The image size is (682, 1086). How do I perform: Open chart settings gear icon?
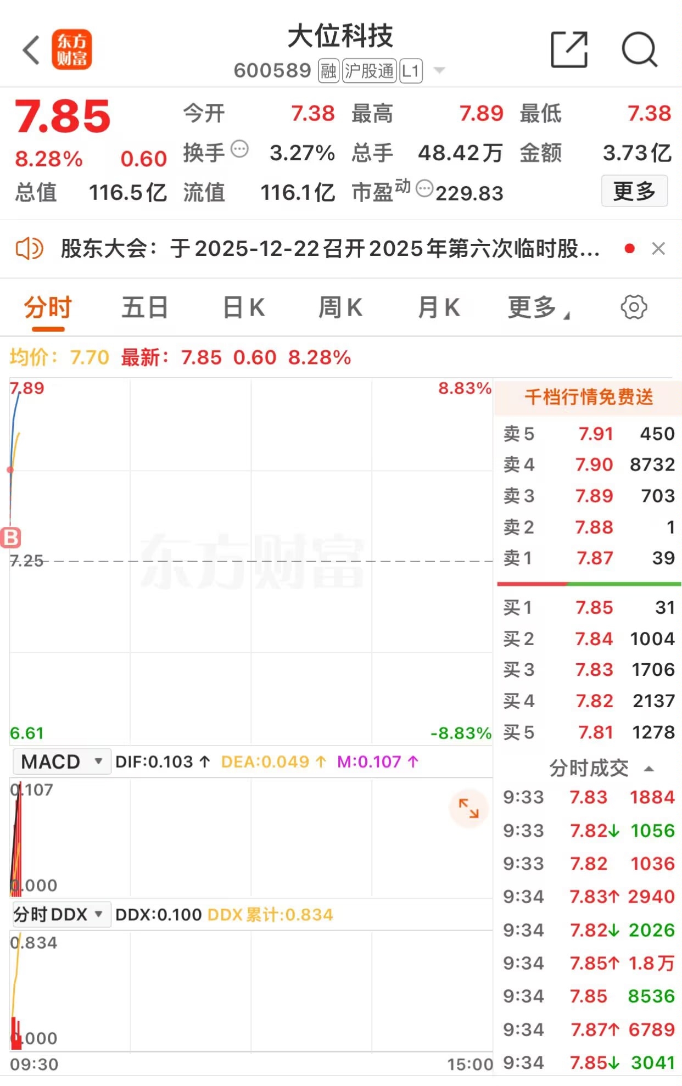point(634,307)
